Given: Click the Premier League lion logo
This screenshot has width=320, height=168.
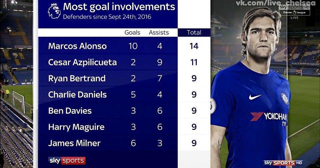Looking at the screenshot, I should pyautogui.click(x=54, y=11).
